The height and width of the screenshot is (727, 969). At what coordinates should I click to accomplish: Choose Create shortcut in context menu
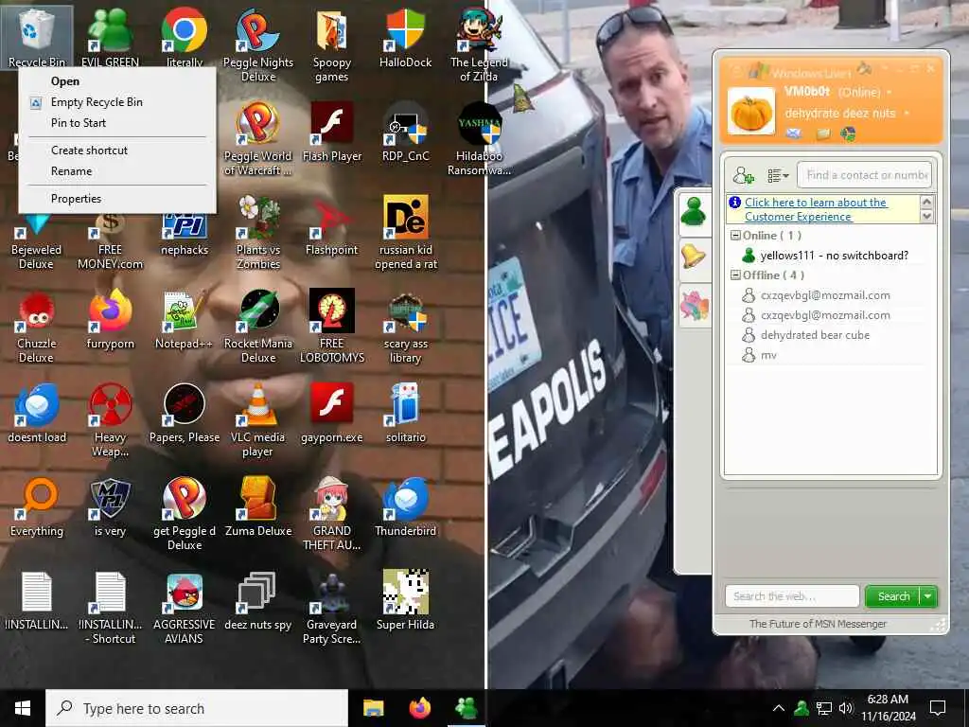click(117, 151)
